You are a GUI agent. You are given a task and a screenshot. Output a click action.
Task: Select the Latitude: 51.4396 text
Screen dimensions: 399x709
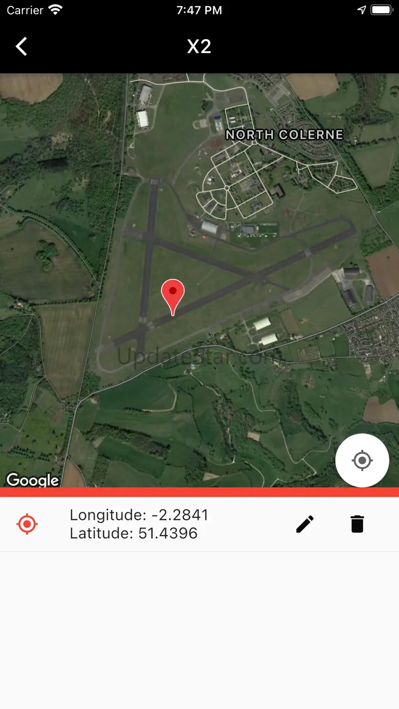tap(134, 533)
